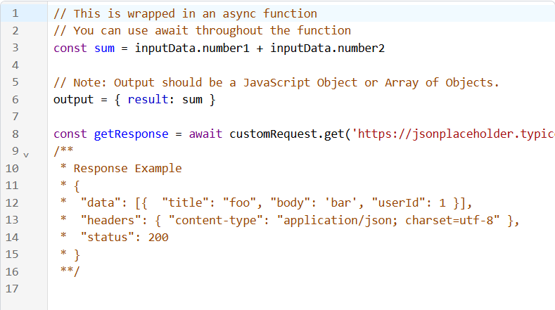Click line number 8 in the gutter
The image size is (555, 310).
point(15,134)
